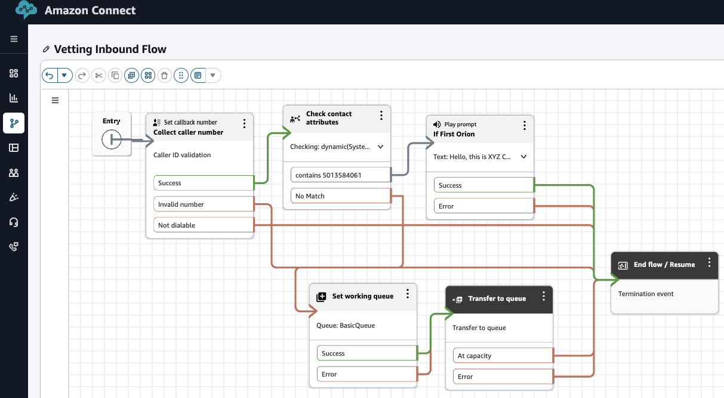Click the Caller ID validation text

[x=182, y=155]
